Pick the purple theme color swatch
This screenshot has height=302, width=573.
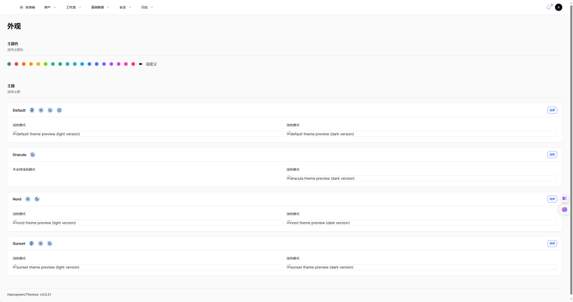coord(111,64)
